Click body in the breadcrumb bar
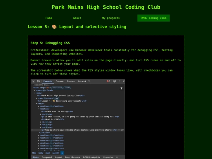 41,153
